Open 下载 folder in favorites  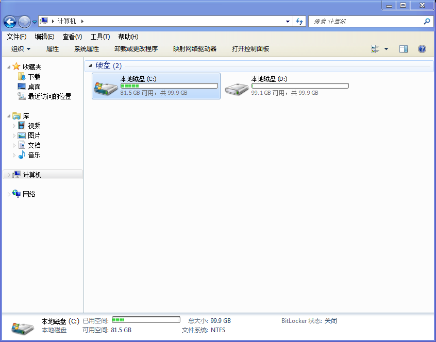(34, 77)
